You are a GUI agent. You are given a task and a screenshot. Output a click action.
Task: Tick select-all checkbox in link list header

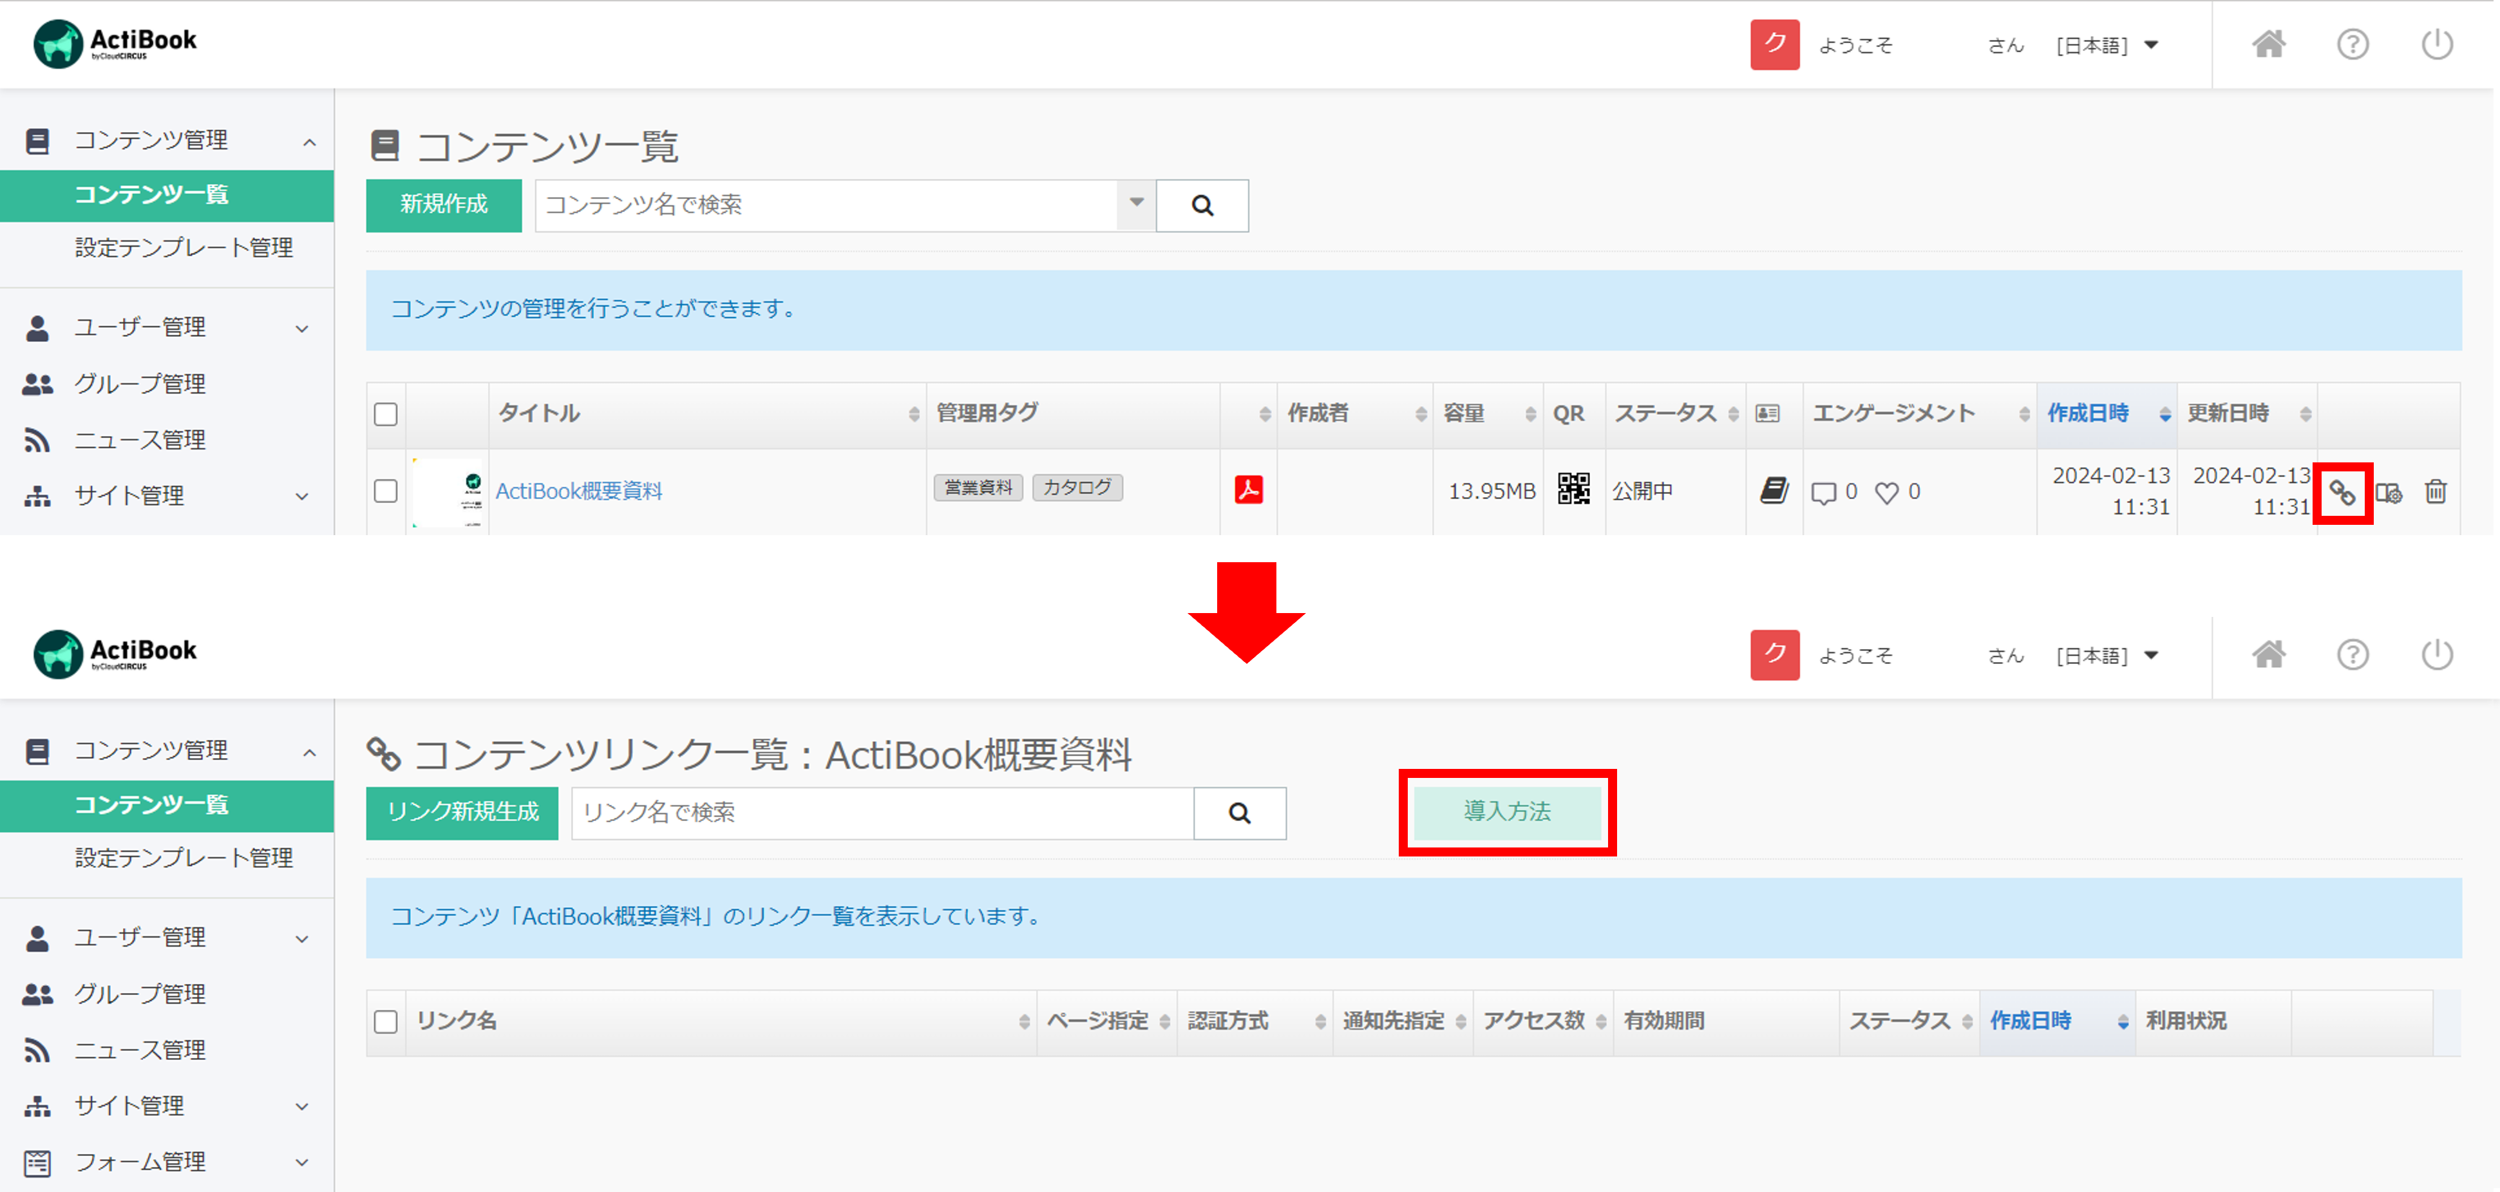click(x=386, y=1022)
